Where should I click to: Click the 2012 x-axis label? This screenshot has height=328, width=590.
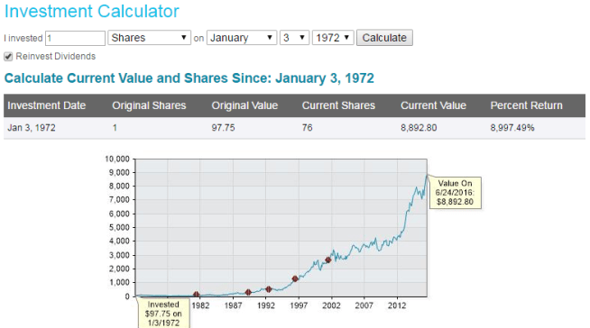pos(397,305)
